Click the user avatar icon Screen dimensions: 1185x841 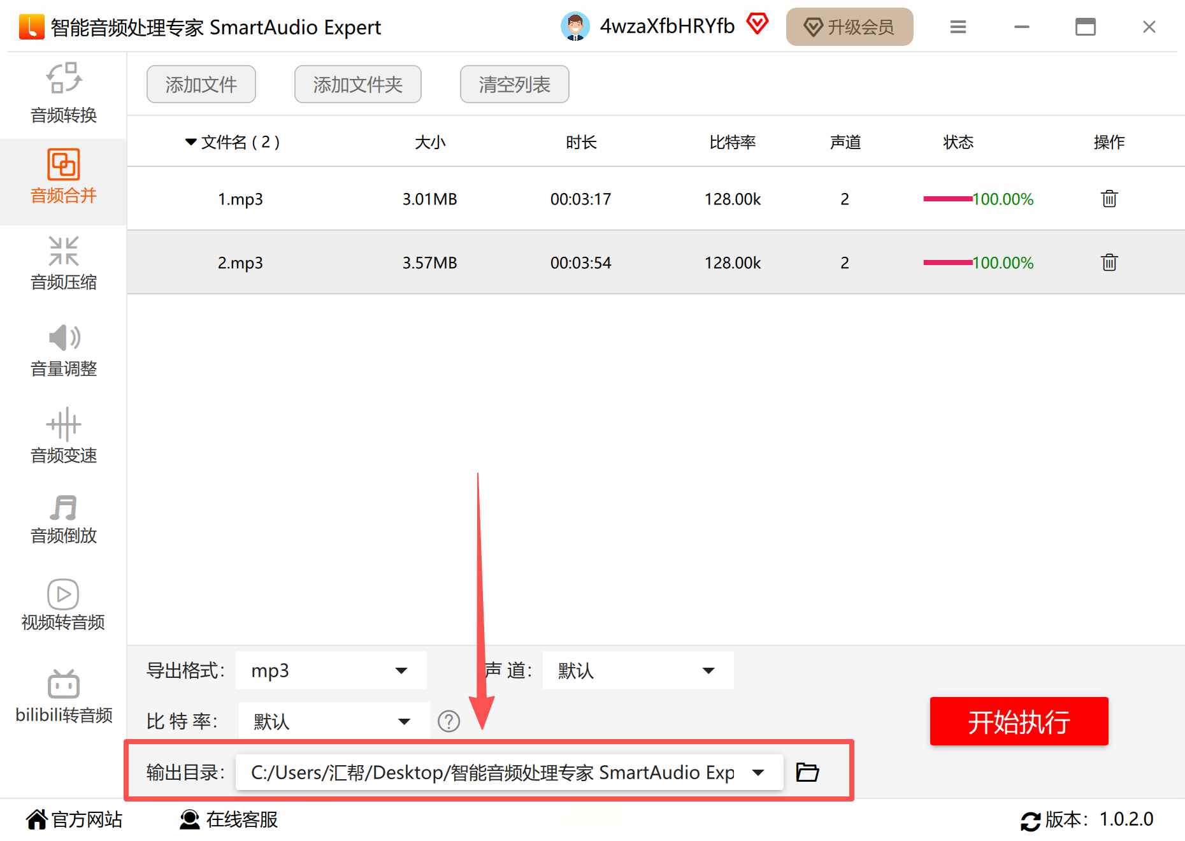click(x=575, y=27)
